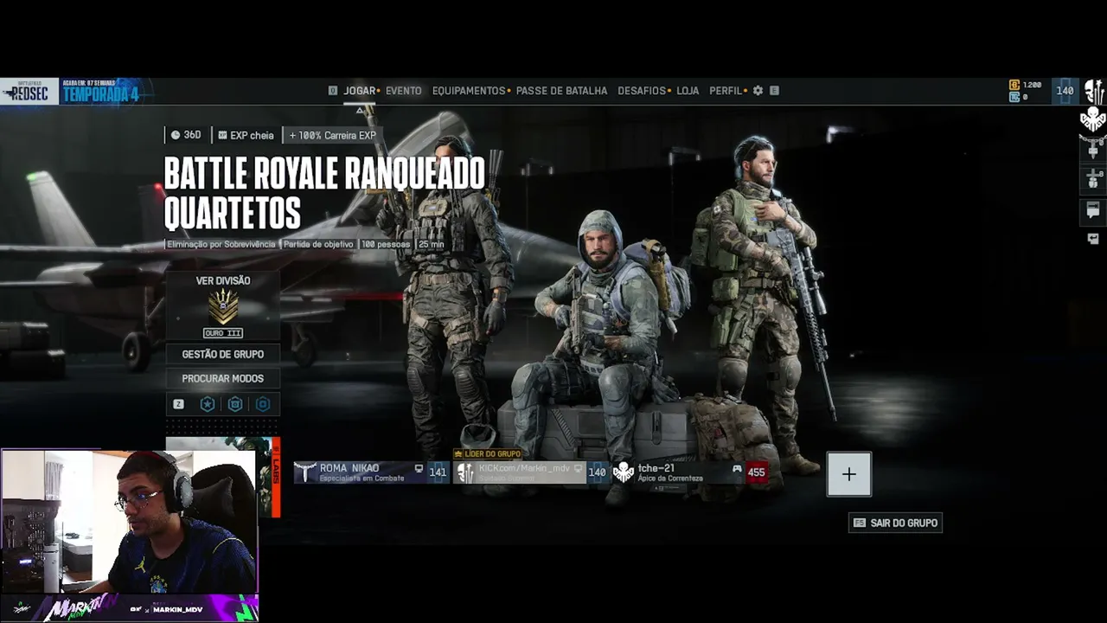Click tche-21's octopus skull emblem
This screenshot has height=623, width=1107.
click(624, 472)
